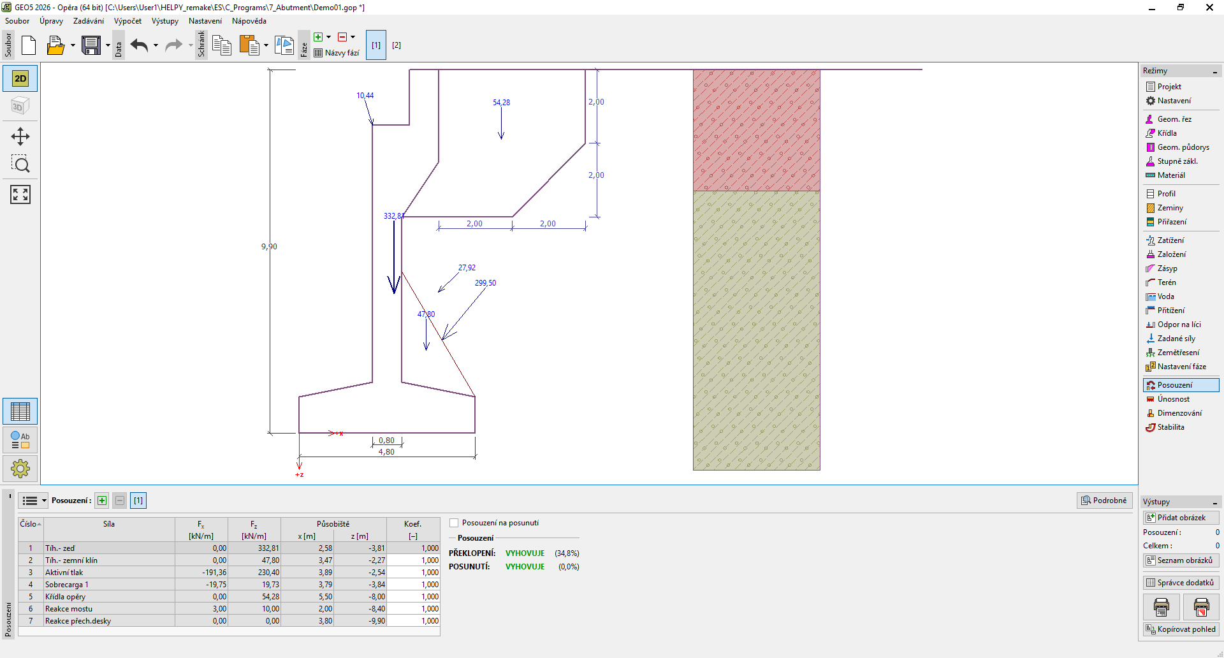1224x658 pixels.
Task: Toggle the table view button
Action: (20, 411)
